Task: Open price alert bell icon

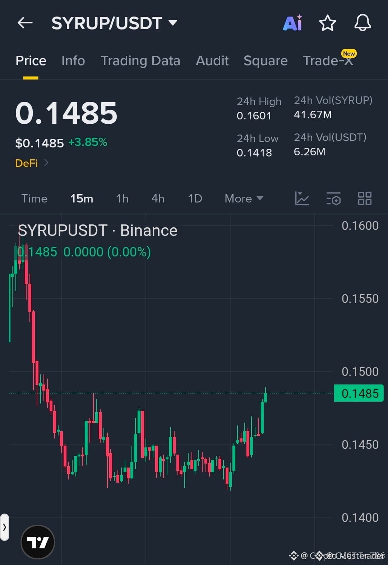Action: coord(362,23)
